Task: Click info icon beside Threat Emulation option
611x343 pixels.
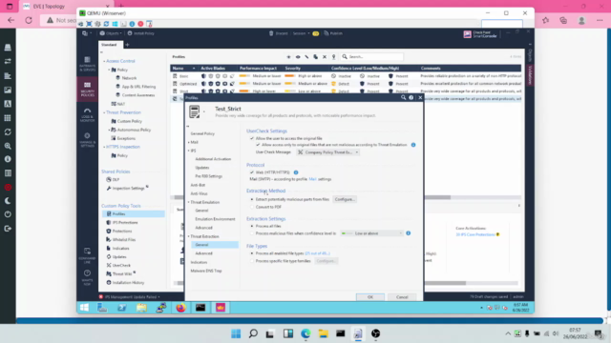Action: 413,145
